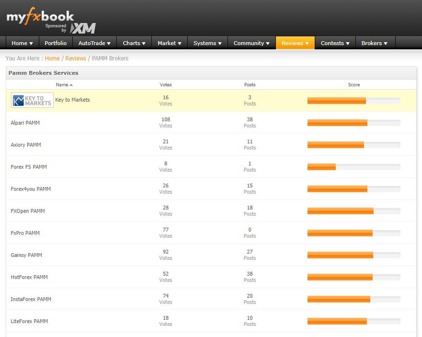Sort table by Score column

pyautogui.click(x=354, y=85)
